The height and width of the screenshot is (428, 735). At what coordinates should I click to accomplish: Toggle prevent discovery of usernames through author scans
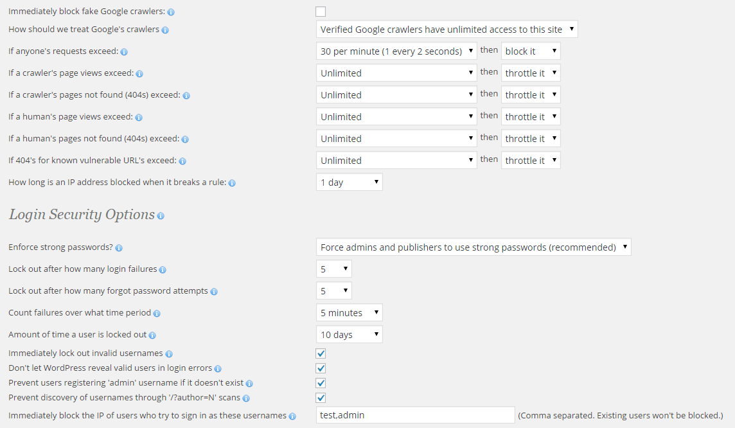[321, 398]
